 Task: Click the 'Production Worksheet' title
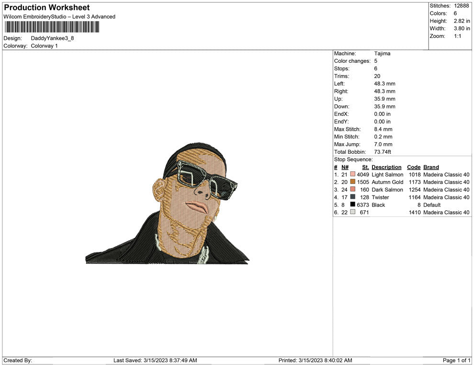pyautogui.click(x=47, y=8)
